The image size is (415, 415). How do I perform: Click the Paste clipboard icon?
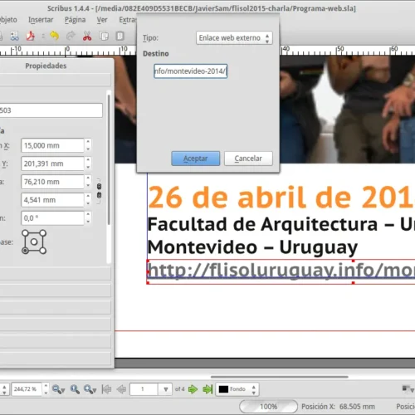[120, 36]
